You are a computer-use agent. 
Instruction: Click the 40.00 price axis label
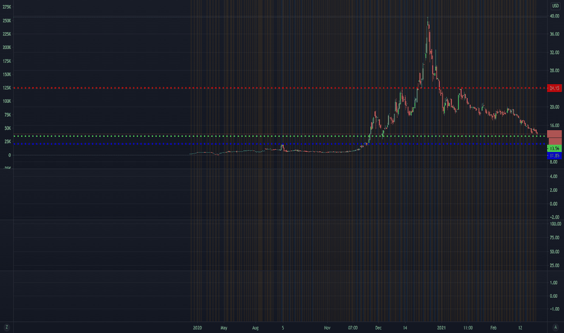pos(554,16)
